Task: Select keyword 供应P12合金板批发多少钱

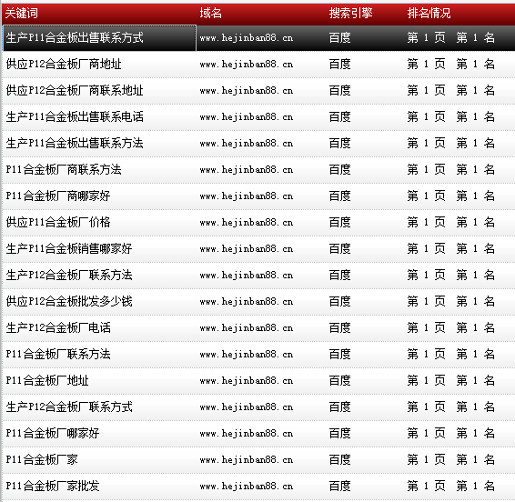Action: [69, 301]
